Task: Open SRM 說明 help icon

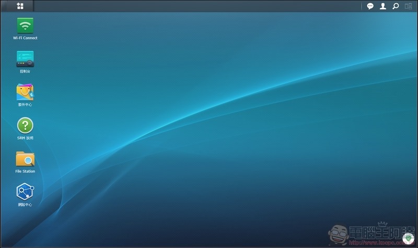Action: coord(25,126)
